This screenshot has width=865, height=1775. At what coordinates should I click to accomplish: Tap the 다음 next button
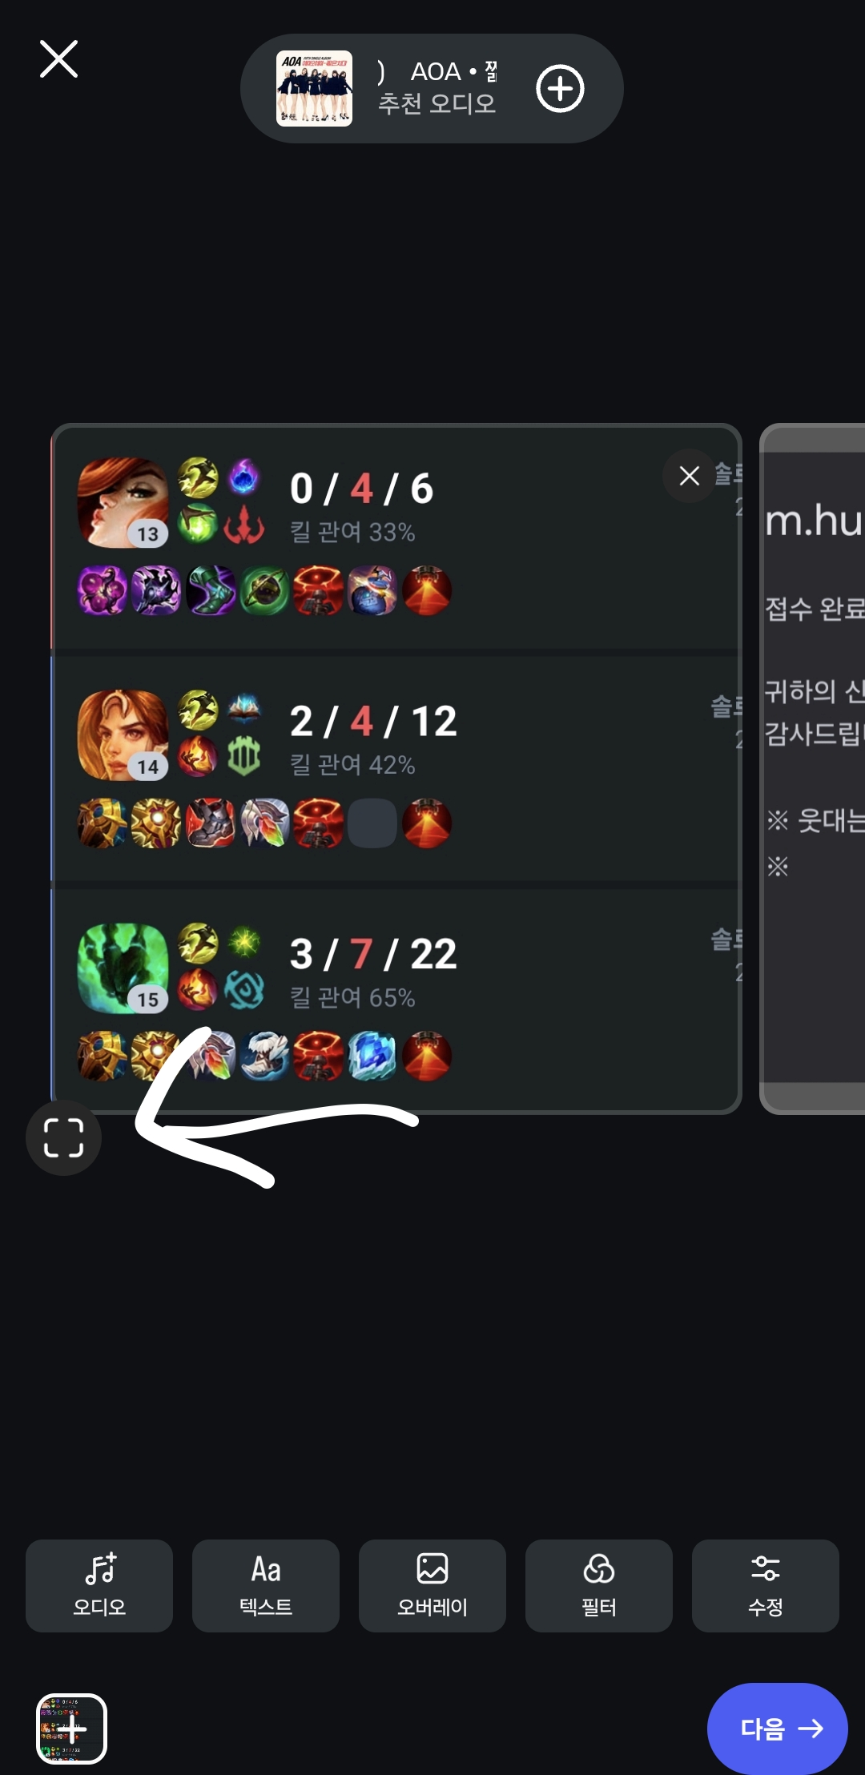click(x=777, y=1729)
